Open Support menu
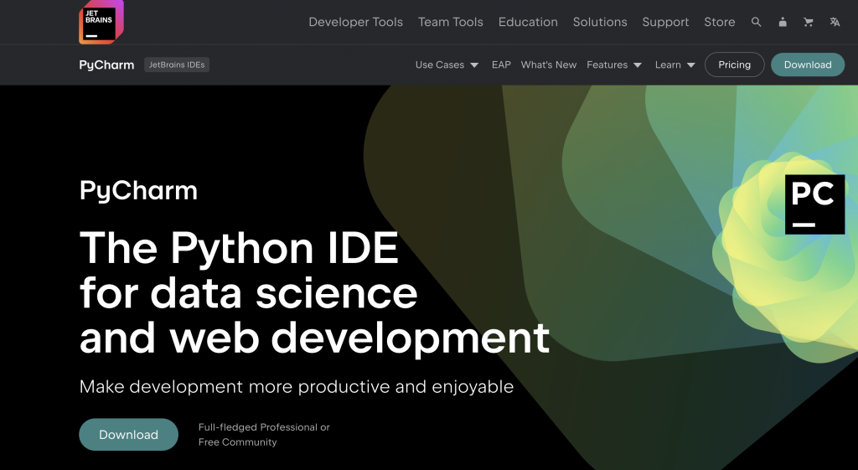Image resolution: width=858 pixels, height=470 pixels. point(665,22)
